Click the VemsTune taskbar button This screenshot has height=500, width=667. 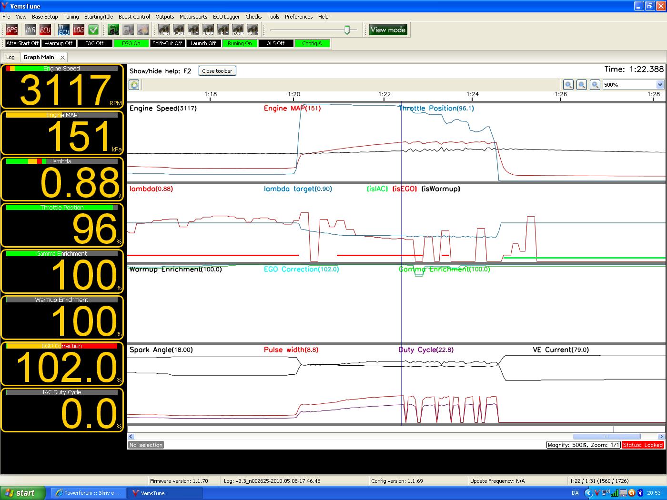pos(165,493)
